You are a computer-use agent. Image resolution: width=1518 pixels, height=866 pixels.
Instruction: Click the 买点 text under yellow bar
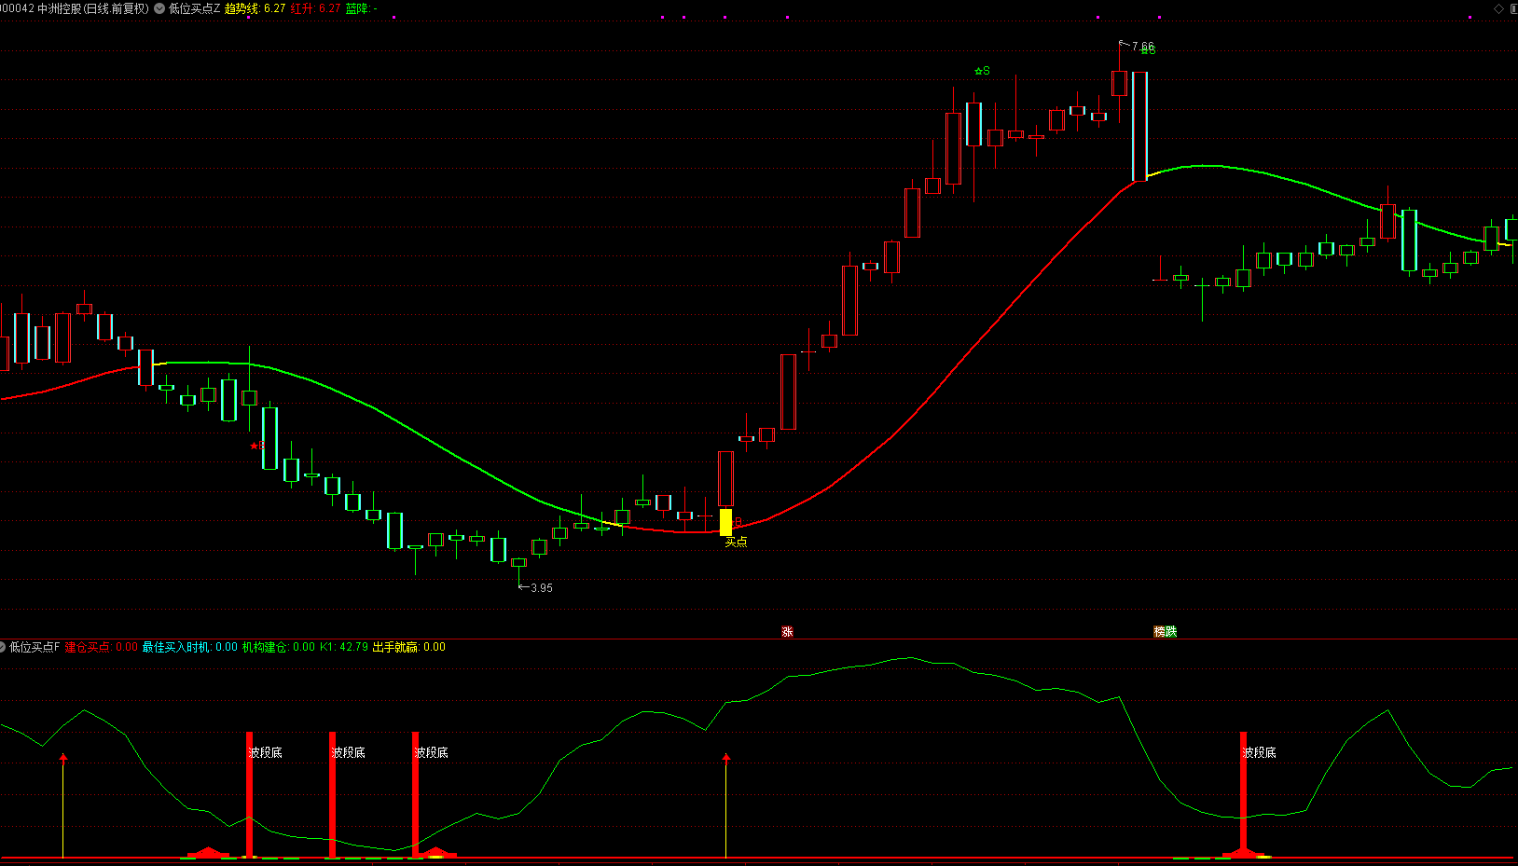[x=736, y=542]
